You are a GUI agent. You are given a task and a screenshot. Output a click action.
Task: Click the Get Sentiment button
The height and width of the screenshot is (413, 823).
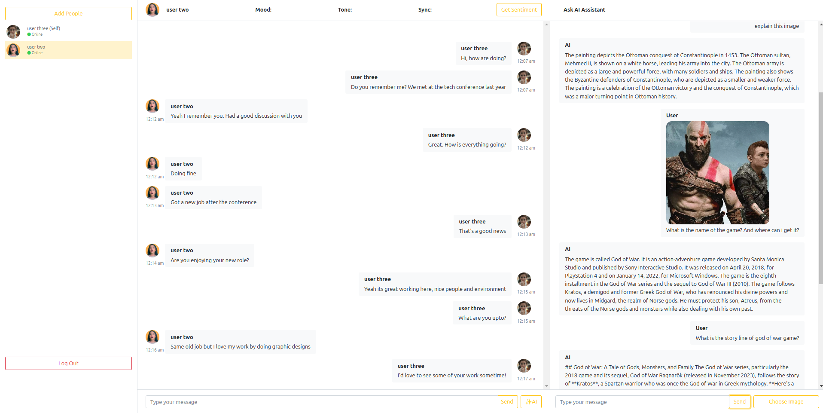coord(518,9)
